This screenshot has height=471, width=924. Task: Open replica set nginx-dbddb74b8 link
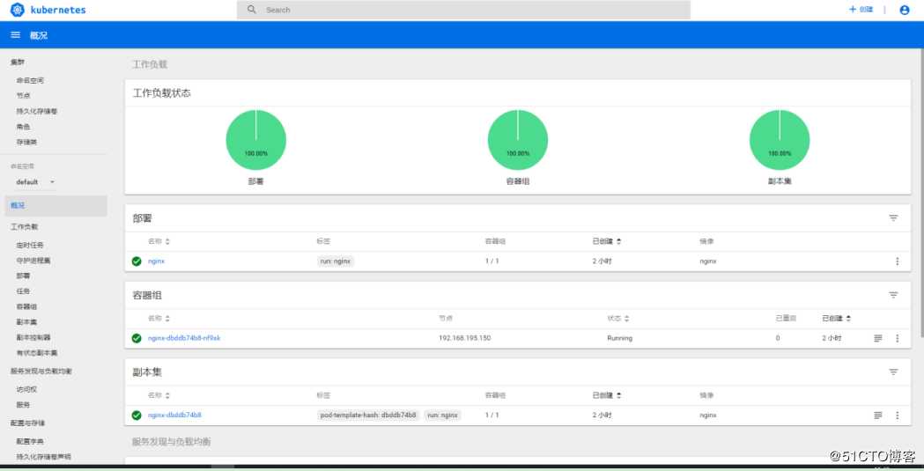tap(174, 415)
